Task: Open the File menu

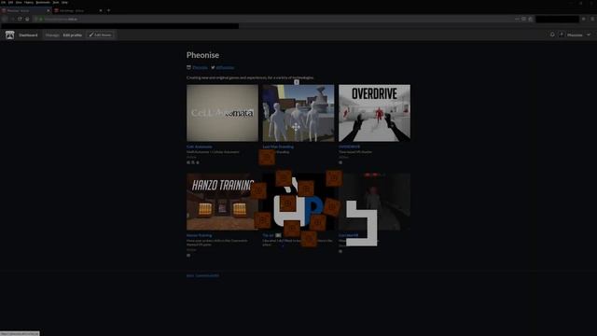Action: (x=3, y=2)
